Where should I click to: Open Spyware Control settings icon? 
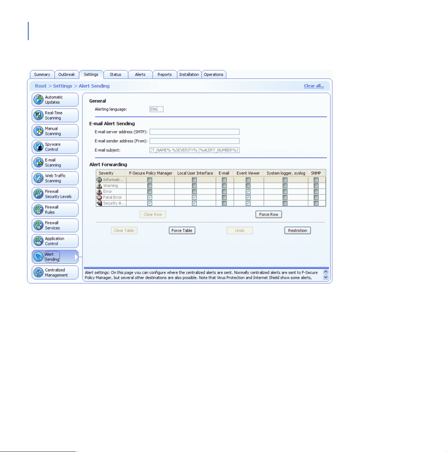click(x=38, y=147)
